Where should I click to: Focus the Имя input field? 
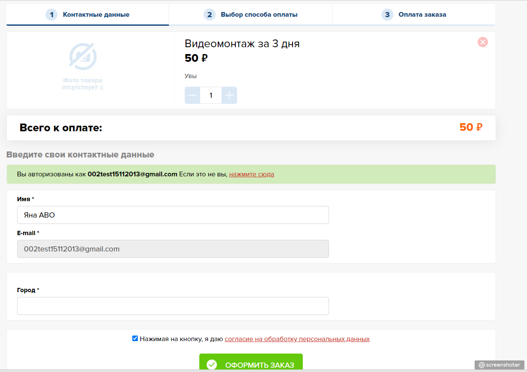click(x=173, y=215)
